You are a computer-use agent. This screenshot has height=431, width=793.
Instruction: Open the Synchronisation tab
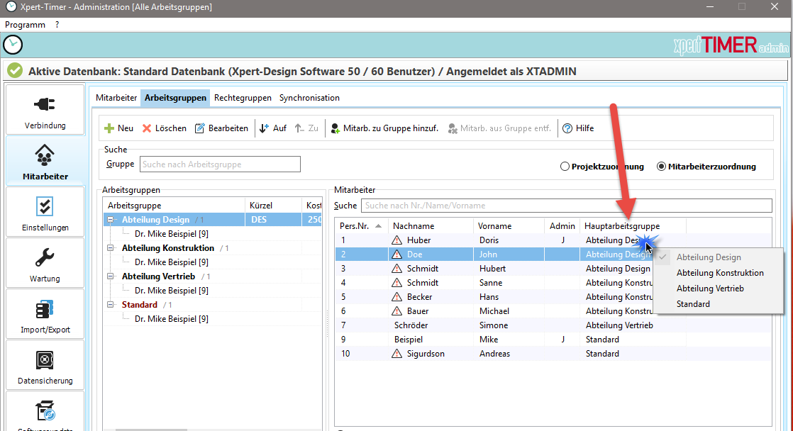pos(309,98)
